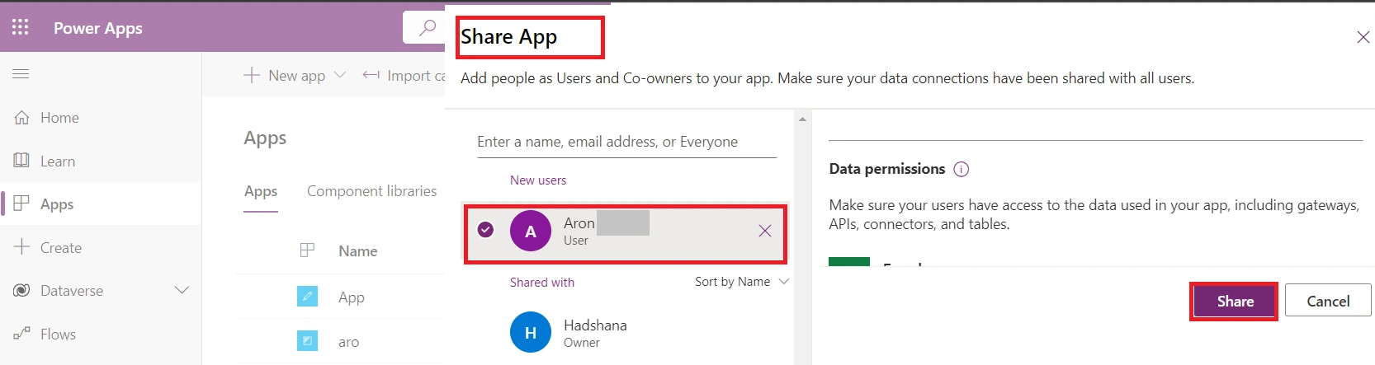The height and width of the screenshot is (365, 1375).
Task: Close the Share App panel
Action: (x=1363, y=37)
